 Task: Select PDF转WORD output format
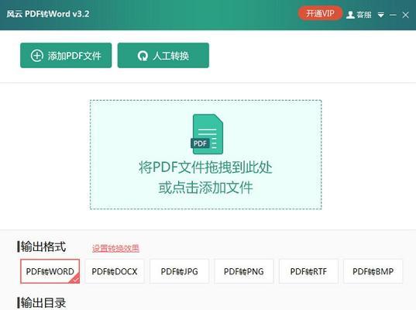(50, 271)
